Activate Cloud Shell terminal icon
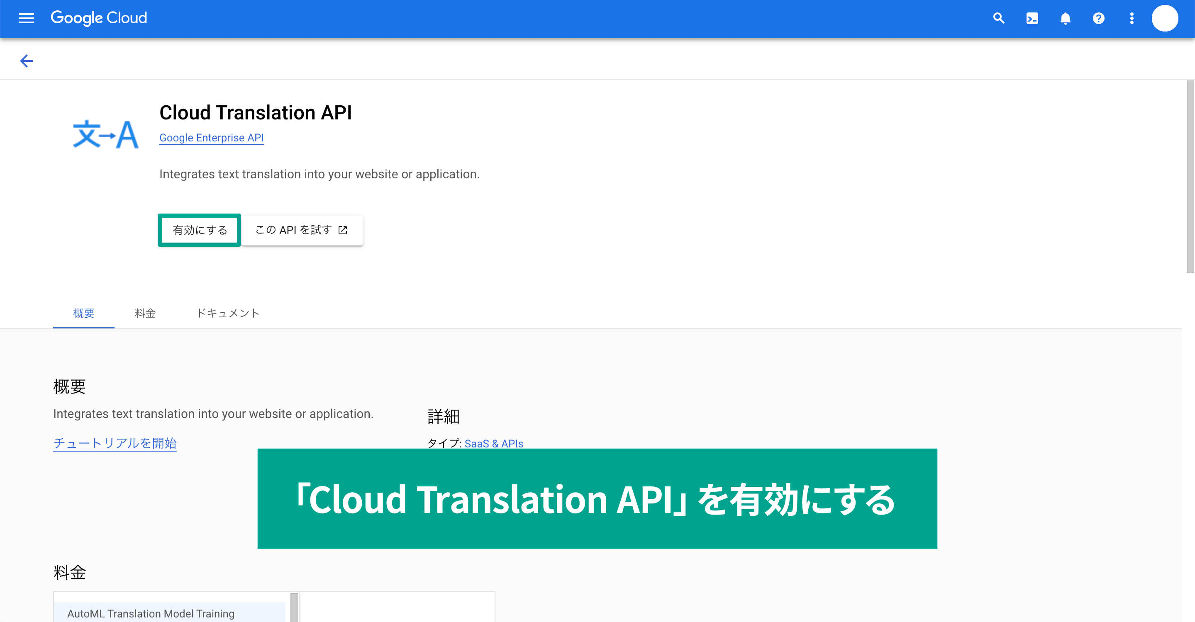The image size is (1195, 622). (1032, 19)
